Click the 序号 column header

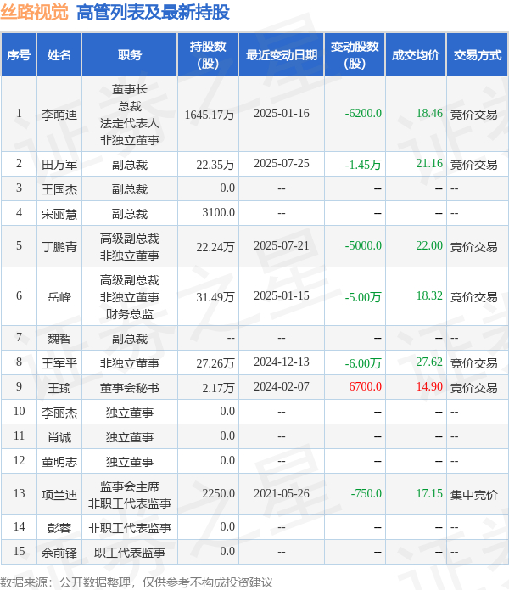(19, 55)
